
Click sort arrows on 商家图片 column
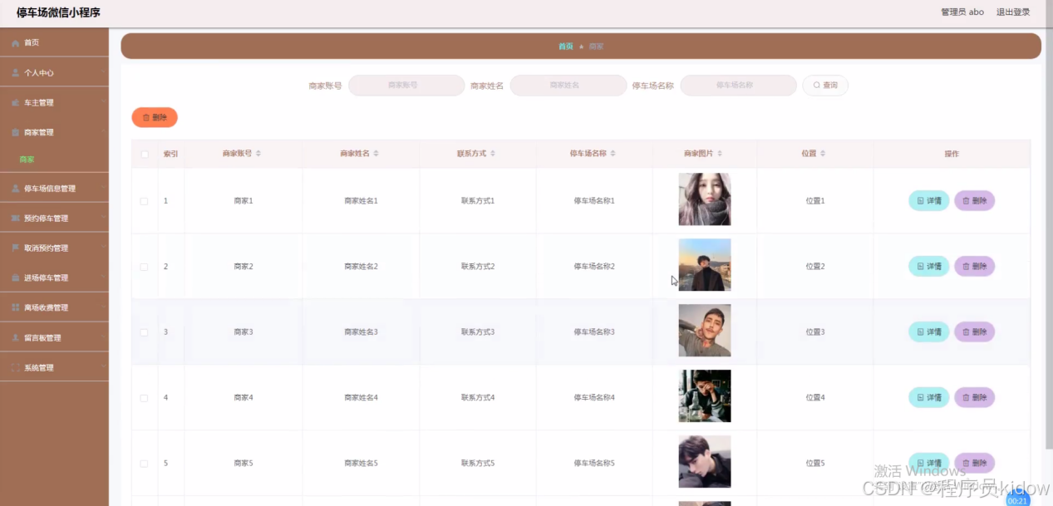[720, 154]
